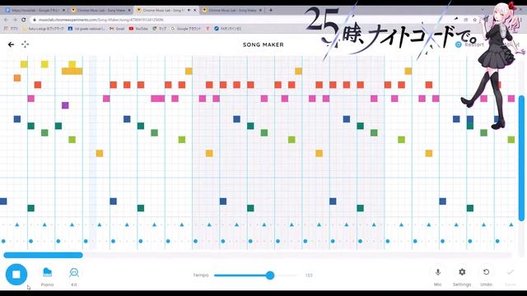Open the Maps bookmark

tap(159, 29)
